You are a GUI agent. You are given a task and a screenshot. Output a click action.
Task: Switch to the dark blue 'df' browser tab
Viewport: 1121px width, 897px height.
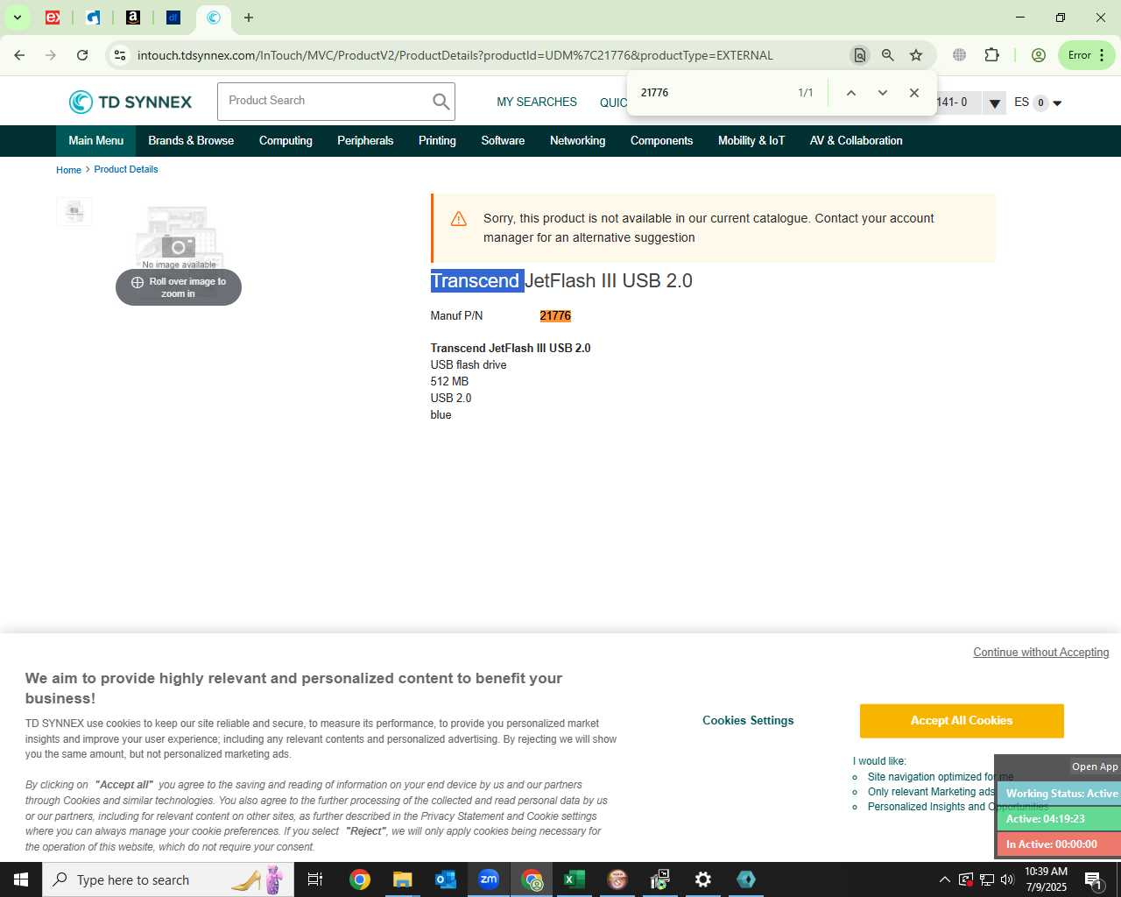173,18
